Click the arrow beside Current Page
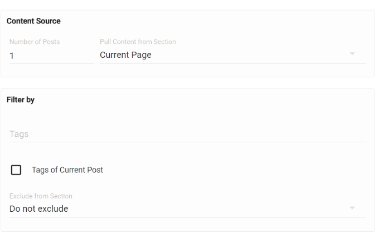Image resolution: width=379 pixels, height=234 pixels. (x=352, y=54)
